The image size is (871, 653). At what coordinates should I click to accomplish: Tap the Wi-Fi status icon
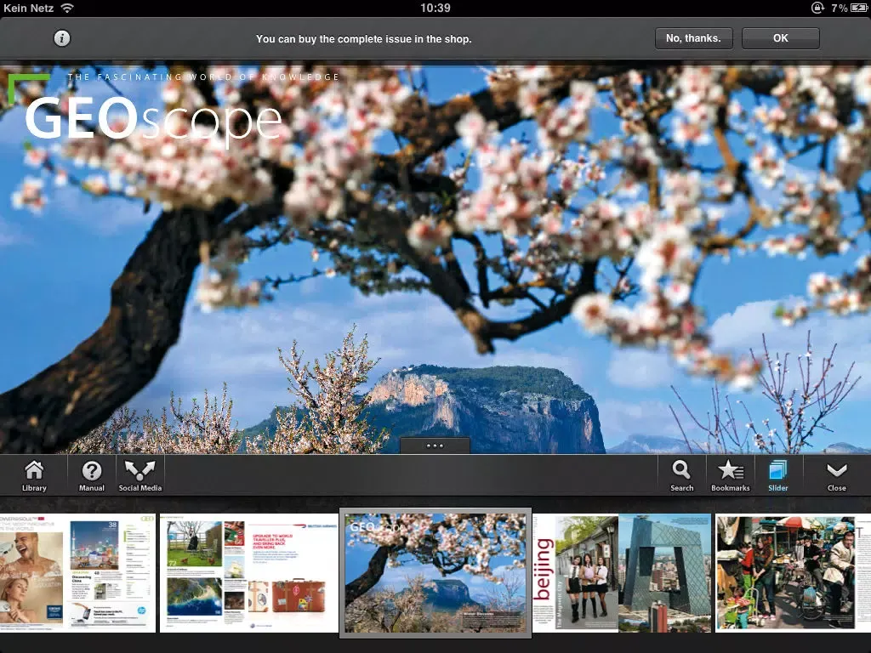tap(67, 8)
